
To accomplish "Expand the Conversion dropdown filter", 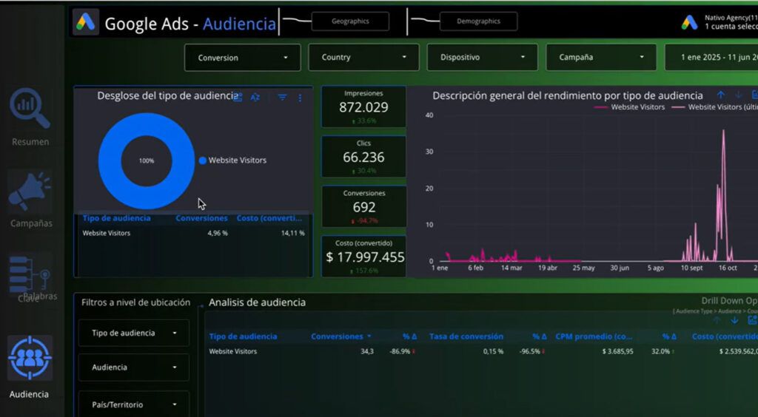I will click(x=242, y=58).
